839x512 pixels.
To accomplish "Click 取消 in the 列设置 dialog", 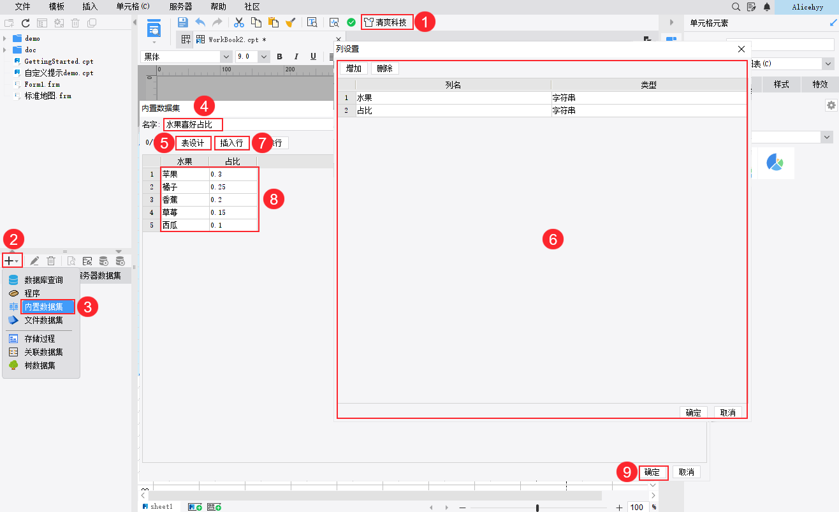I will click(x=727, y=413).
